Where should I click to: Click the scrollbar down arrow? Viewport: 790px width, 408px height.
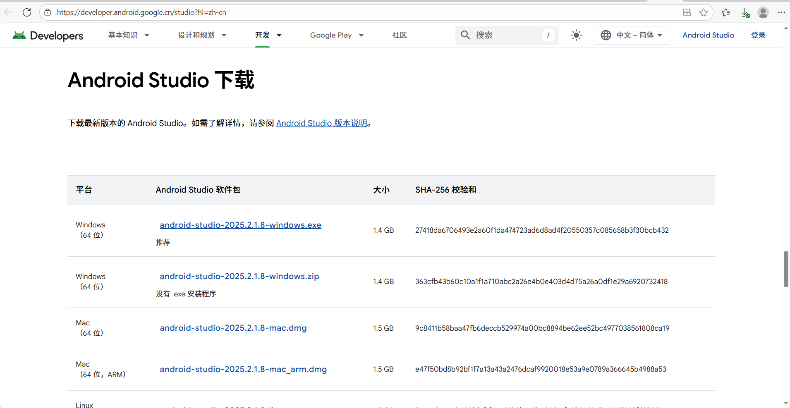tap(786, 403)
